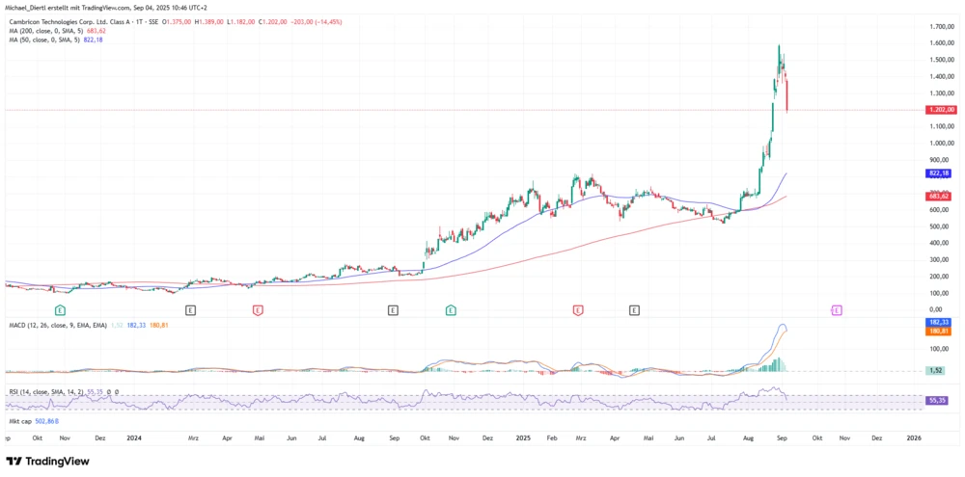Click the magenta upcoming earnings E marker
Screen dimensions: 965x477
click(836, 310)
